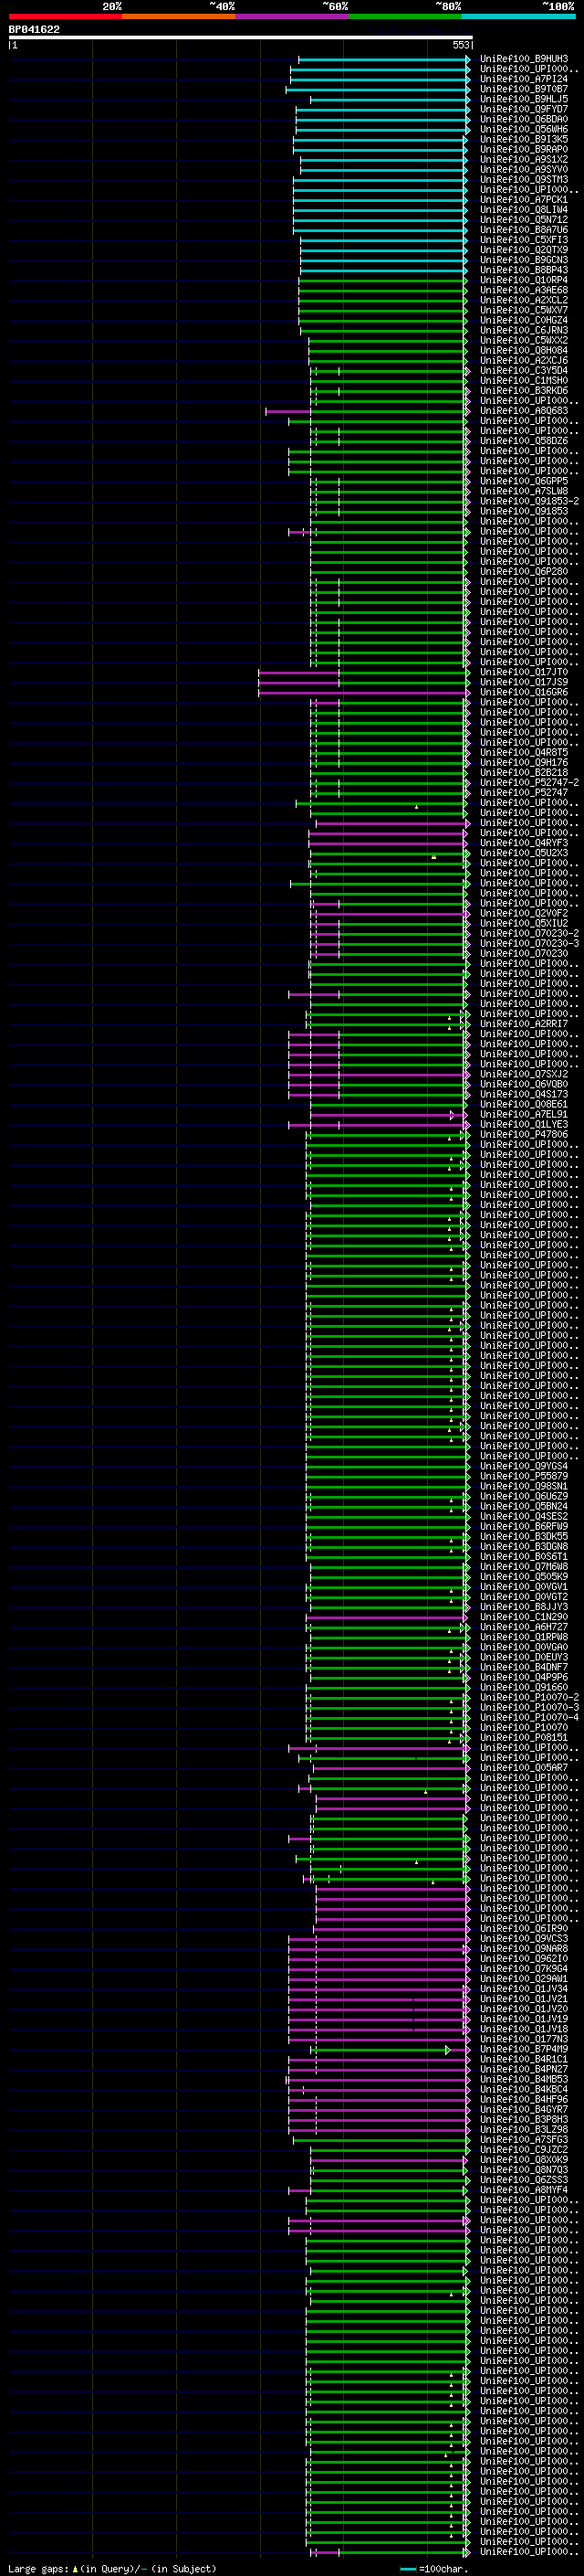
Task: Click the green ~80% identity color band
Action: click(x=405, y=16)
